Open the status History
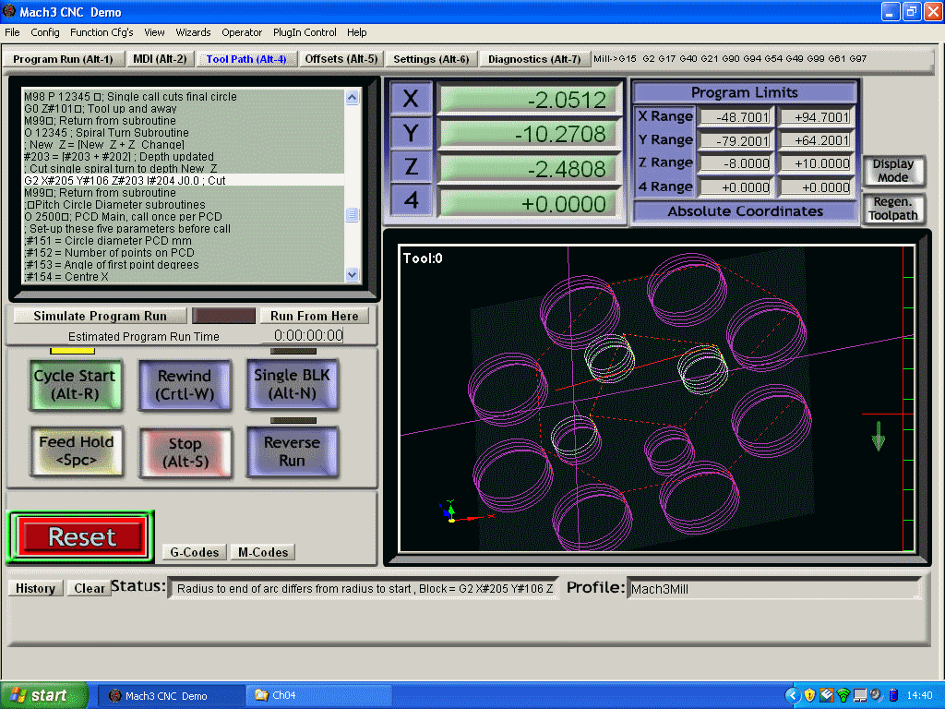Screen dimensions: 945x709 click(36, 588)
